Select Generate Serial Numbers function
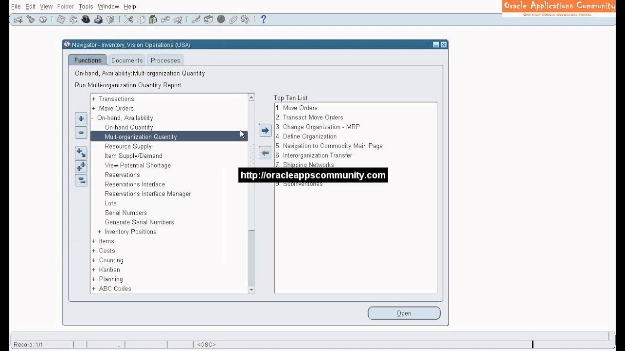Viewport: 625px width, 351px height. pos(139,222)
